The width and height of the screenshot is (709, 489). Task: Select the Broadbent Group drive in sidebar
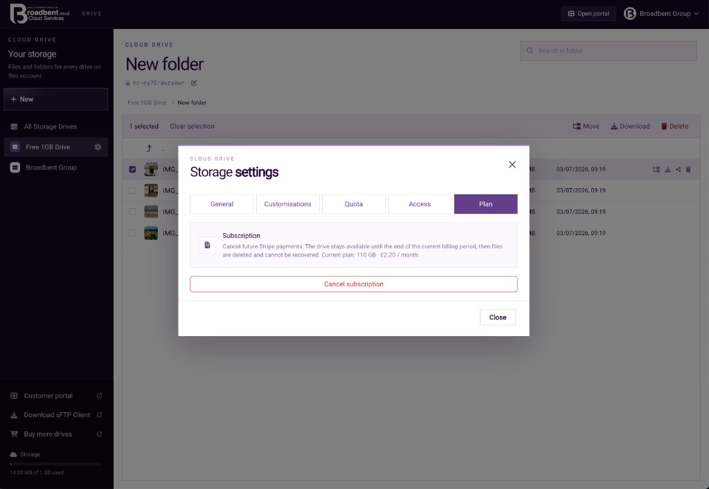coord(55,167)
